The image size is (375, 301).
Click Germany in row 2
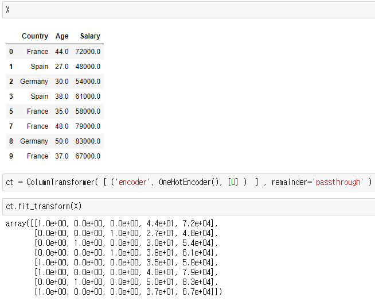[34, 82]
